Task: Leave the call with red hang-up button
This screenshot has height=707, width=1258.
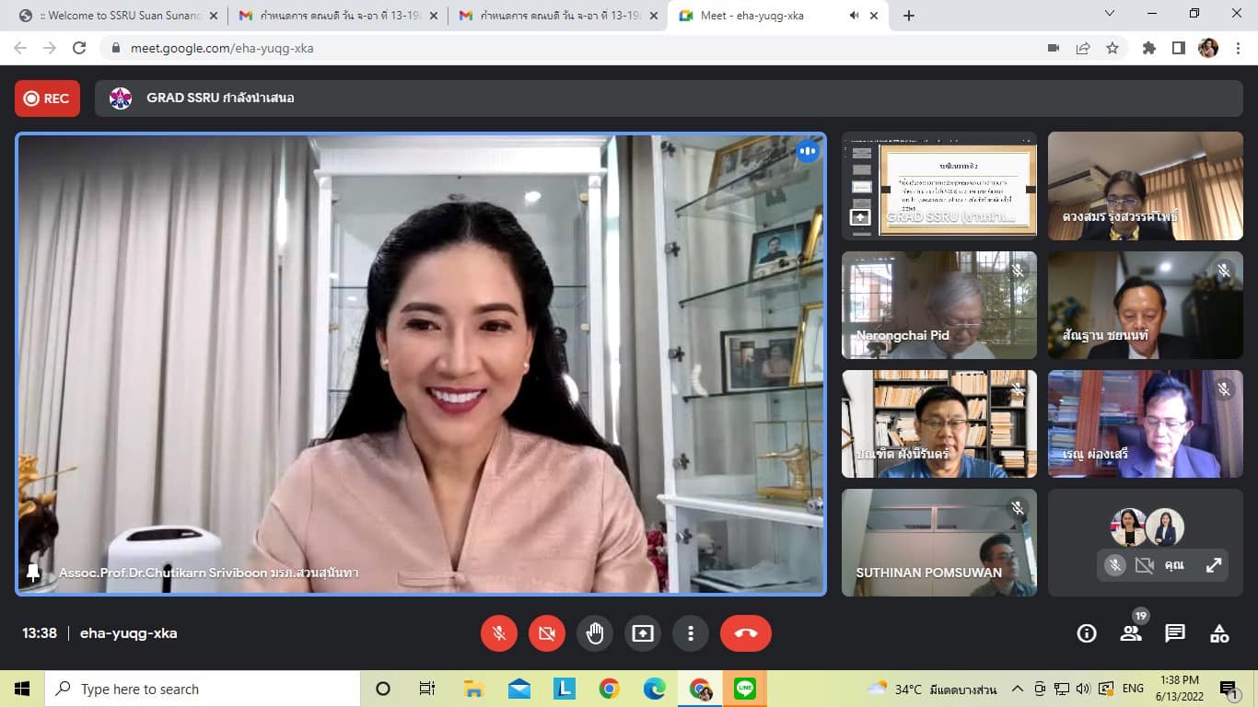Action: pyautogui.click(x=746, y=633)
